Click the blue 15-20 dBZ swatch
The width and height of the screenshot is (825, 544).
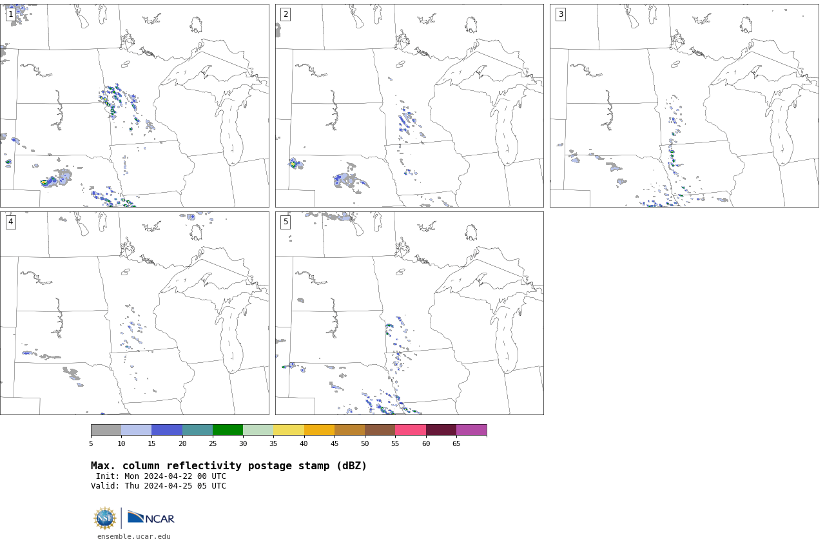pyautogui.click(x=167, y=430)
